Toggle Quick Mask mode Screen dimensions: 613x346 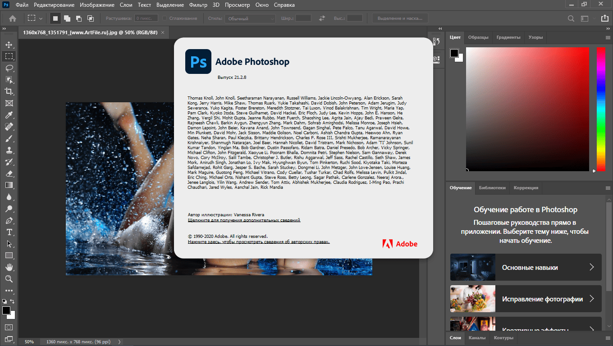tap(9, 327)
